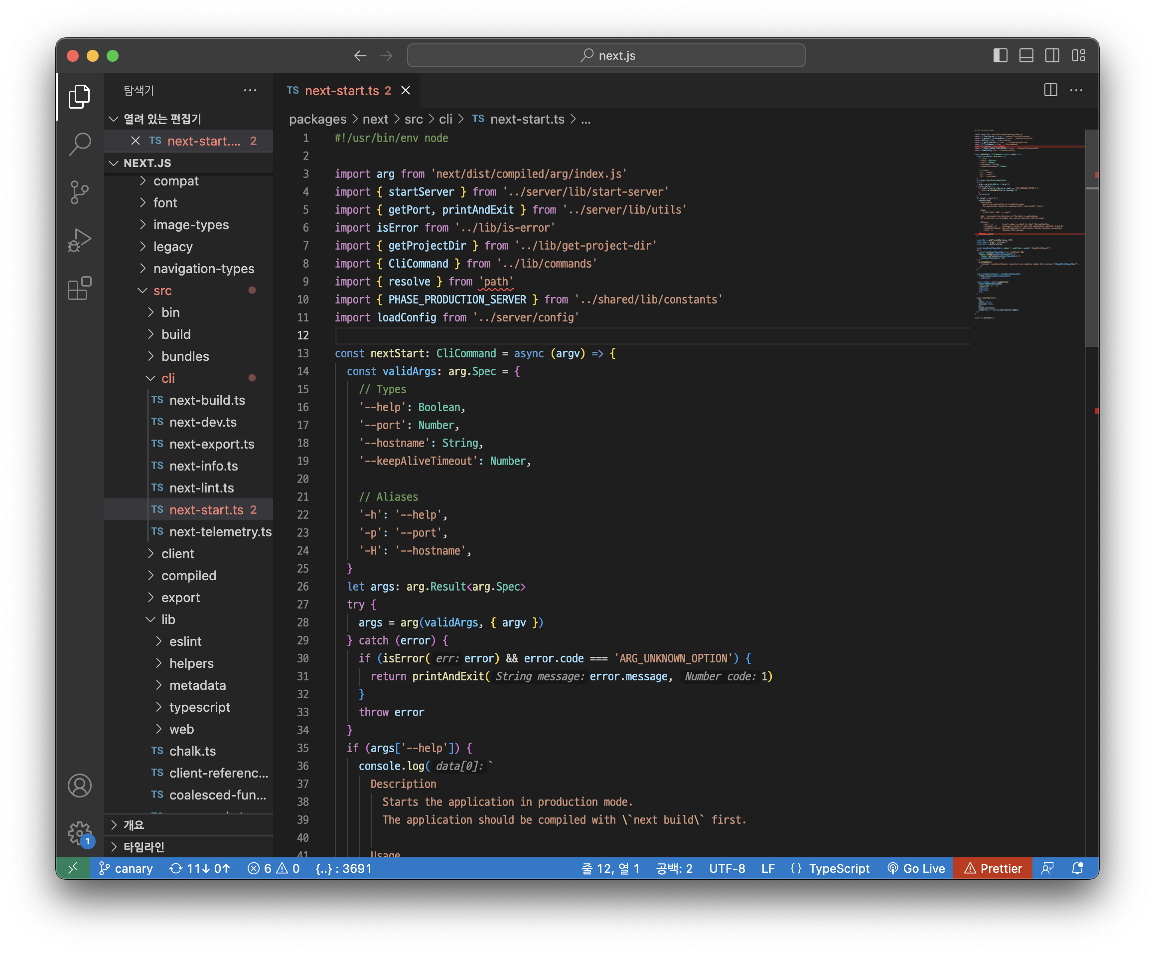Screen dimensions: 1155x953
Task: Expand the compat folder
Action: click(x=188, y=180)
